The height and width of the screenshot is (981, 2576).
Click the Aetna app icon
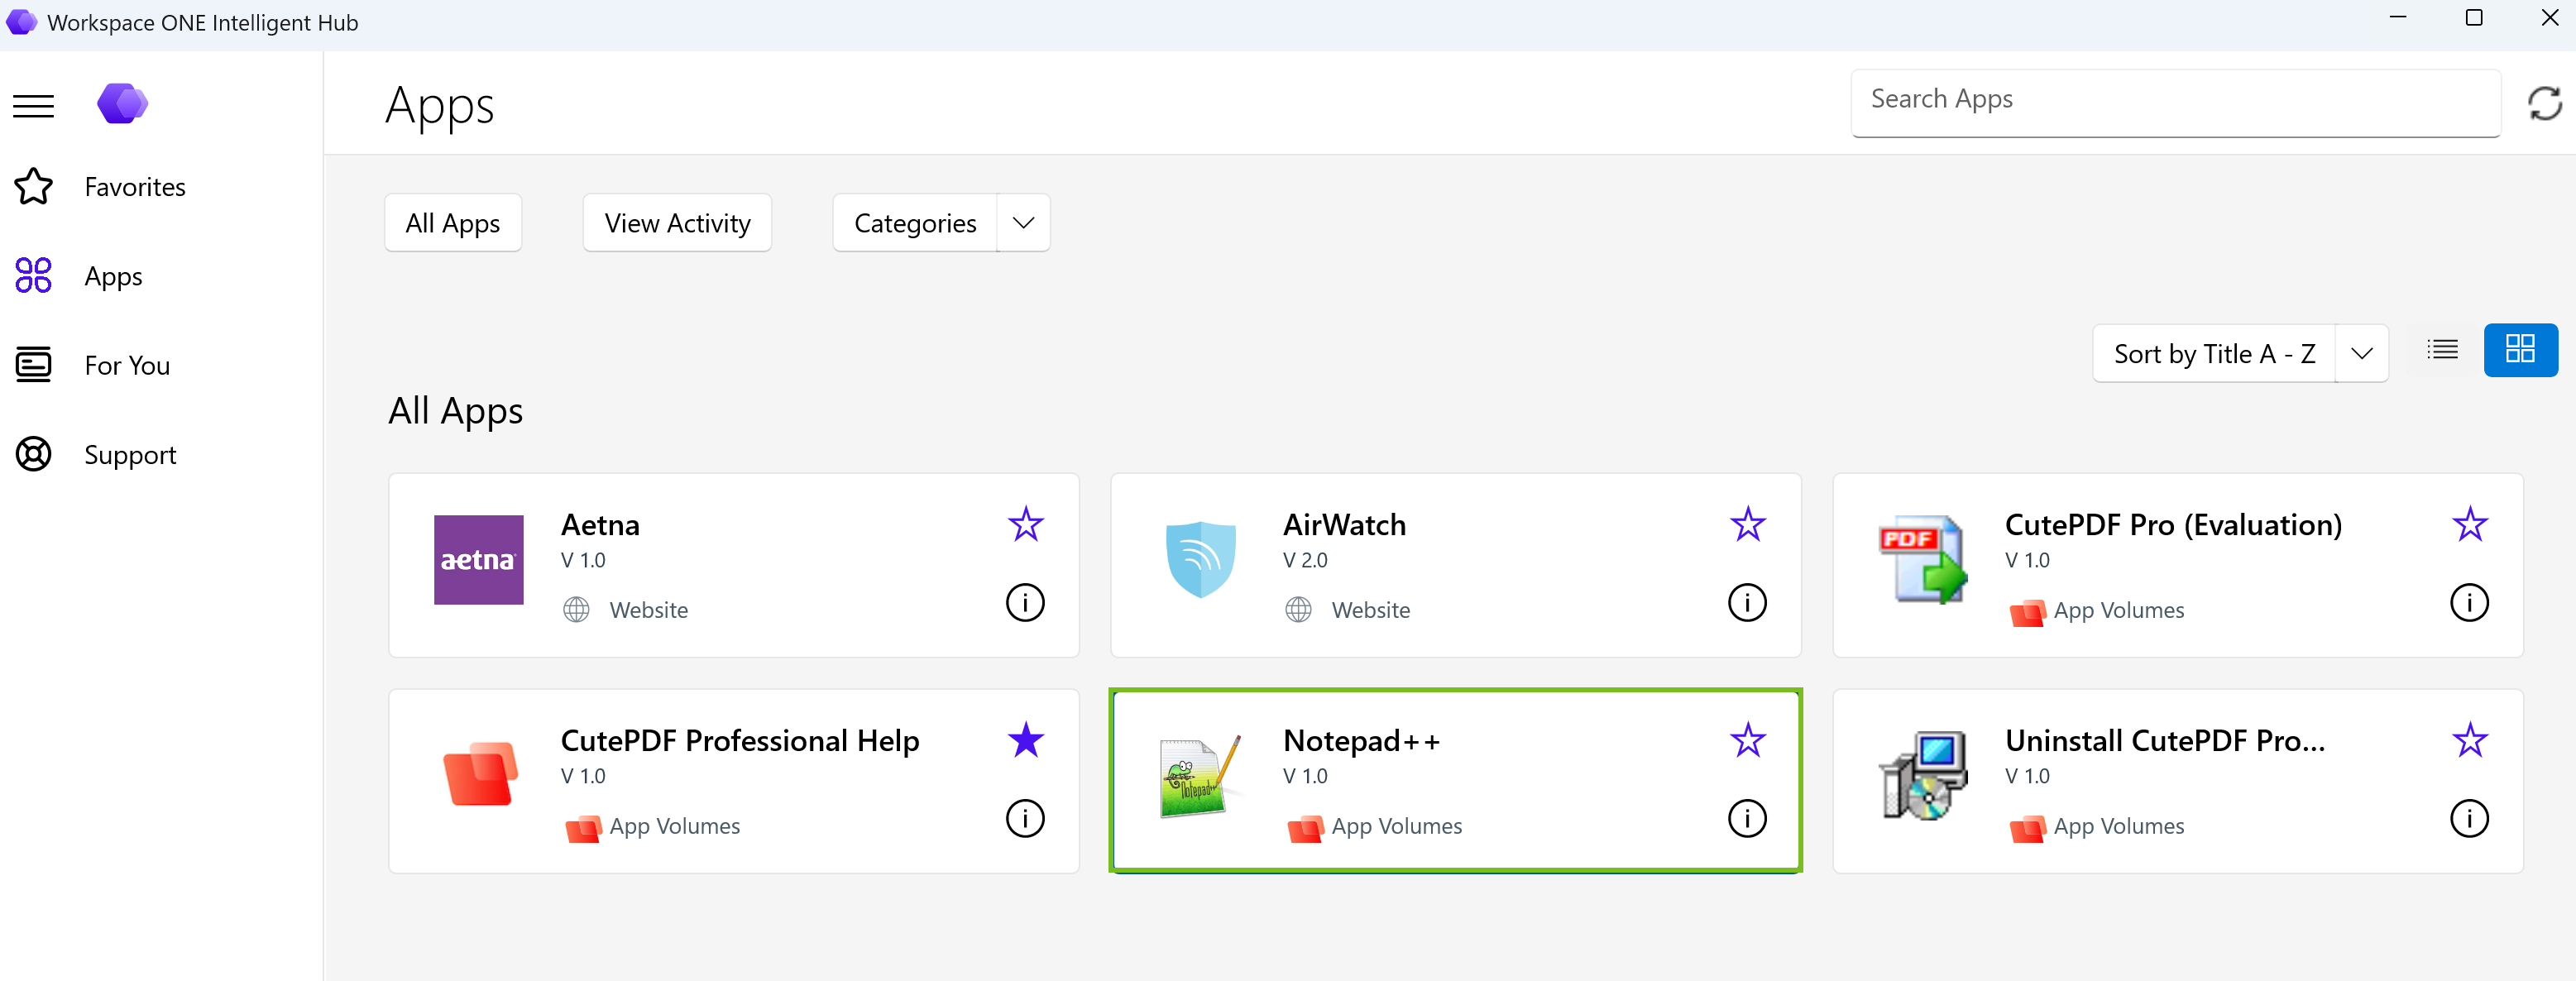tap(478, 560)
